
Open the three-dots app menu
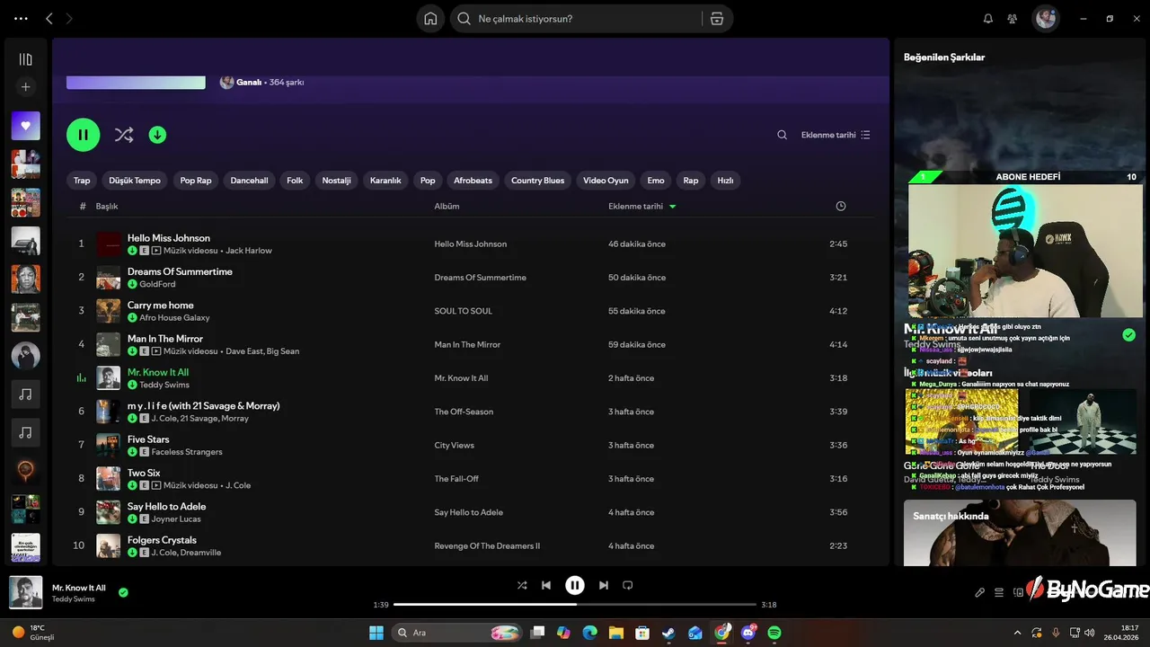click(22, 19)
